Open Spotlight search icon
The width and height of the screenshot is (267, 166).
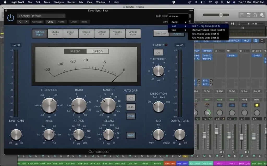pyautogui.click(x=222, y=2)
